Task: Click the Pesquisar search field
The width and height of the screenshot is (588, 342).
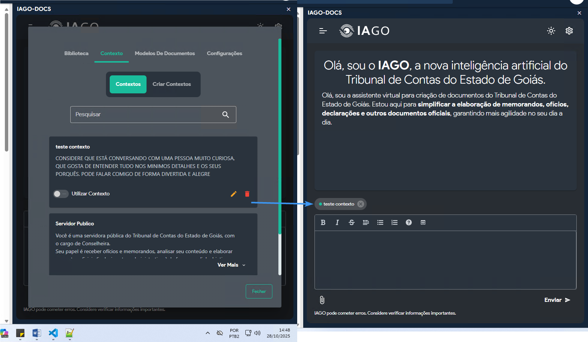Action: coord(147,114)
